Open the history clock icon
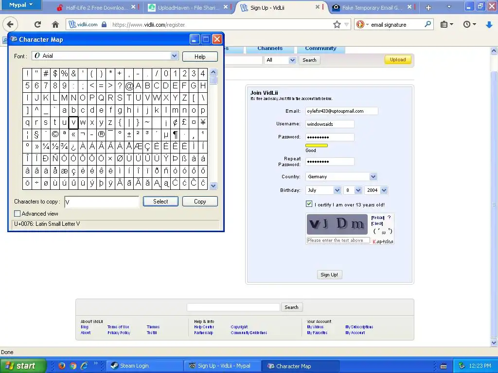The height and width of the screenshot is (373, 498). pyautogui.click(x=469, y=24)
